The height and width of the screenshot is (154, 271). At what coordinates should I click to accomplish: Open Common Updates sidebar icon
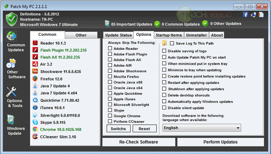tap(12, 36)
